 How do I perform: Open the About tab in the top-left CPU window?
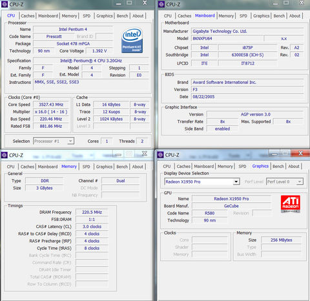point(138,16)
